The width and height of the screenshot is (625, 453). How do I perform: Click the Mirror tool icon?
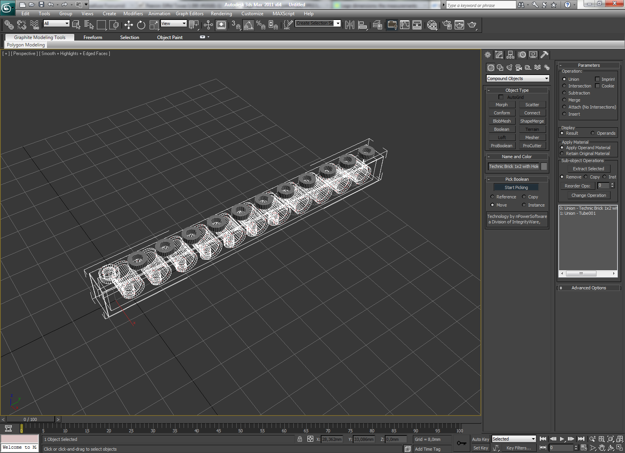[350, 25]
